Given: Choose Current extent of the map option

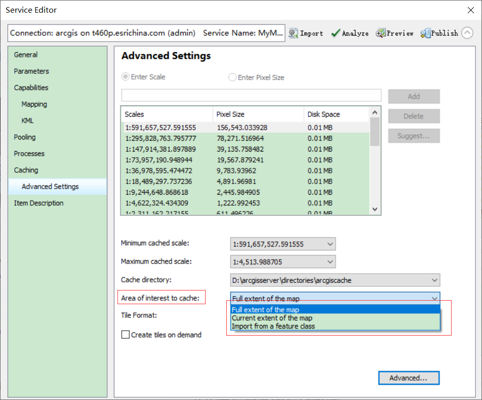Looking at the screenshot, I should coord(335,318).
